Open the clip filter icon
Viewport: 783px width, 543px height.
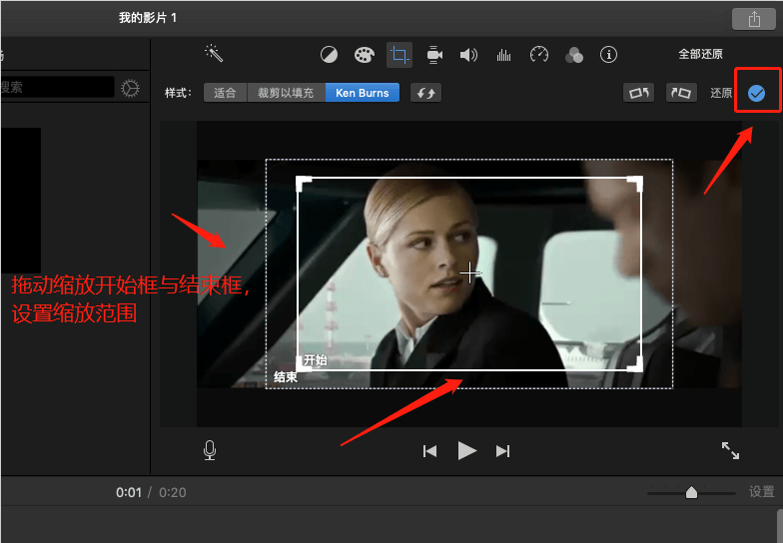[x=574, y=55]
